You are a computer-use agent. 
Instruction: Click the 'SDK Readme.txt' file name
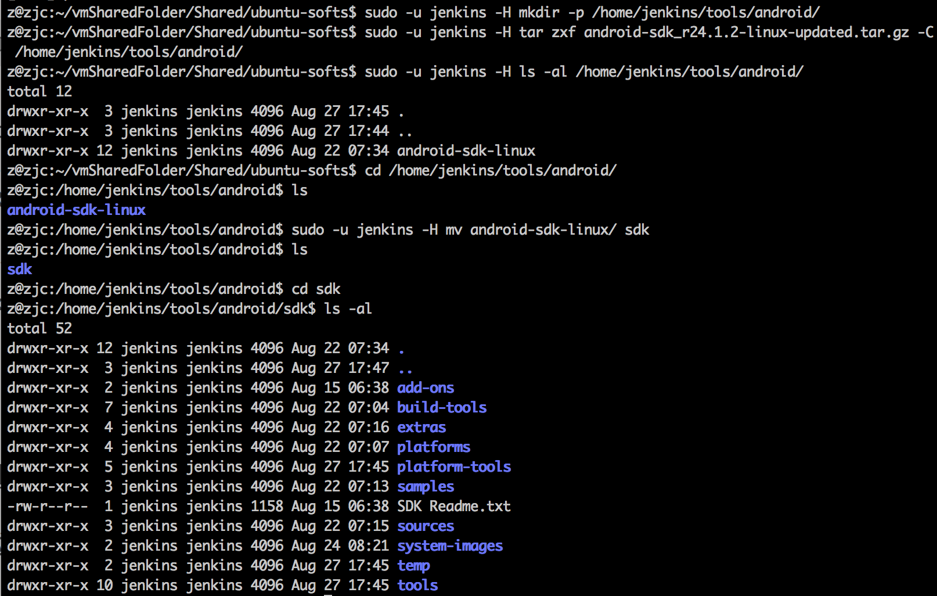coord(454,506)
